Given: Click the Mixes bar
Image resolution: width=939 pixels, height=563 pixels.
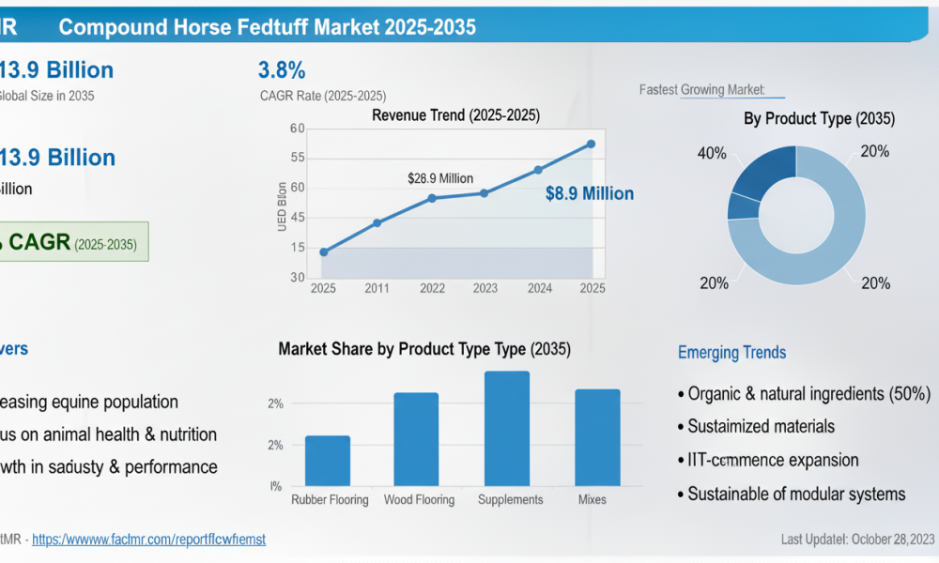Looking at the screenshot, I should coord(597,437).
